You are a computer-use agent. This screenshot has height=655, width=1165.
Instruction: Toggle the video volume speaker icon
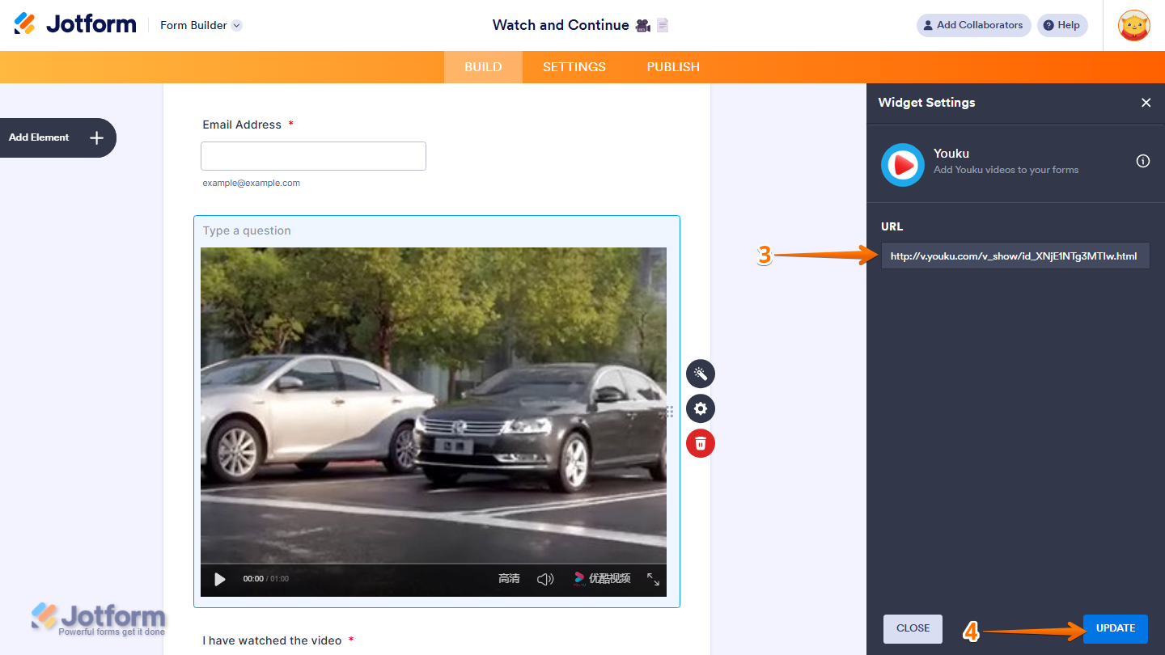pyautogui.click(x=545, y=579)
